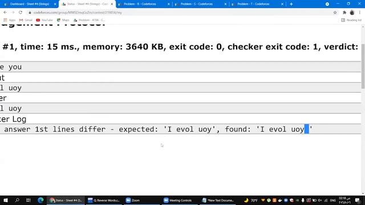Open the Problem - 479A bookmark

(89, 20)
